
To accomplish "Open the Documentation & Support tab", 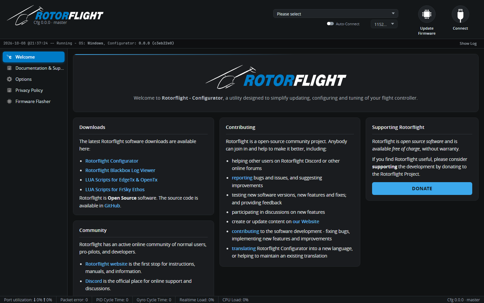I will click(34, 68).
